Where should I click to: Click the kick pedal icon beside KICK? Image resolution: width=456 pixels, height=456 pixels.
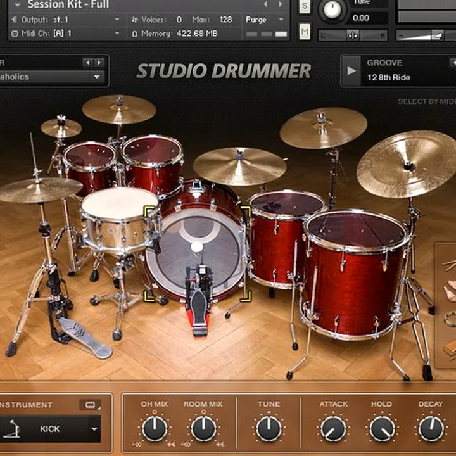point(12,429)
